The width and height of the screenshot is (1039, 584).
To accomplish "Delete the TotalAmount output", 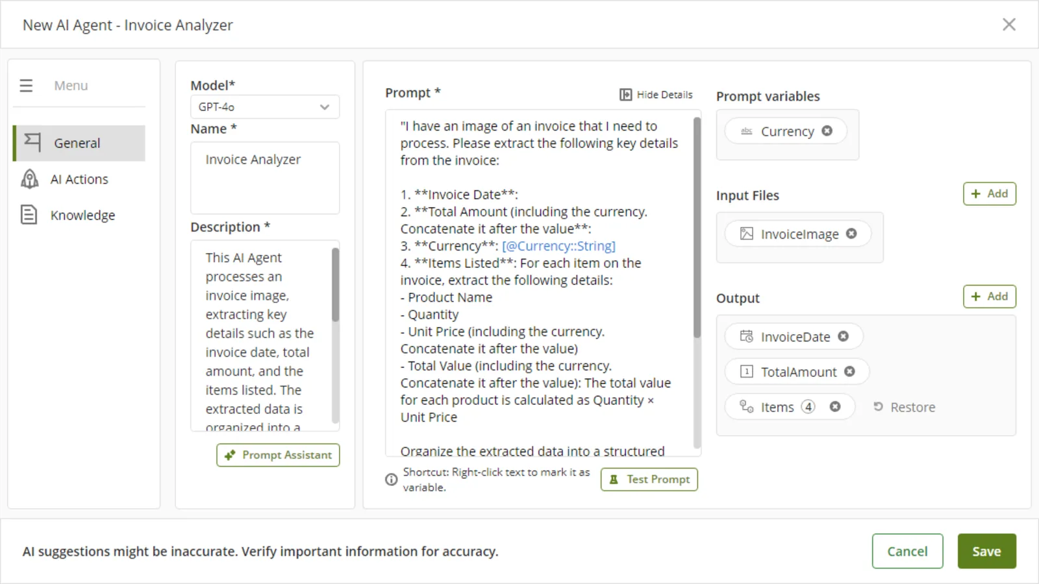I will pyautogui.click(x=849, y=371).
